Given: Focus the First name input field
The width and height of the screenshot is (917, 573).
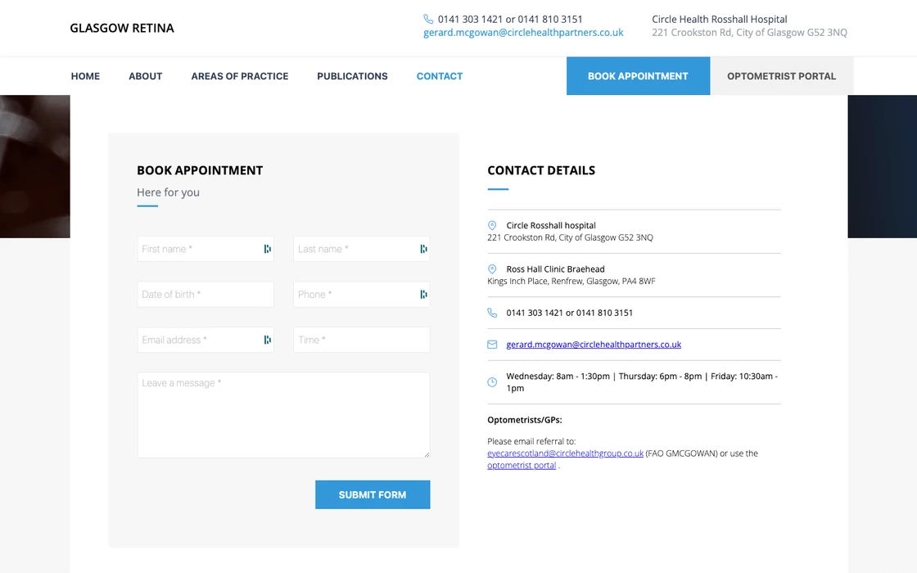Looking at the screenshot, I should point(206,249).
